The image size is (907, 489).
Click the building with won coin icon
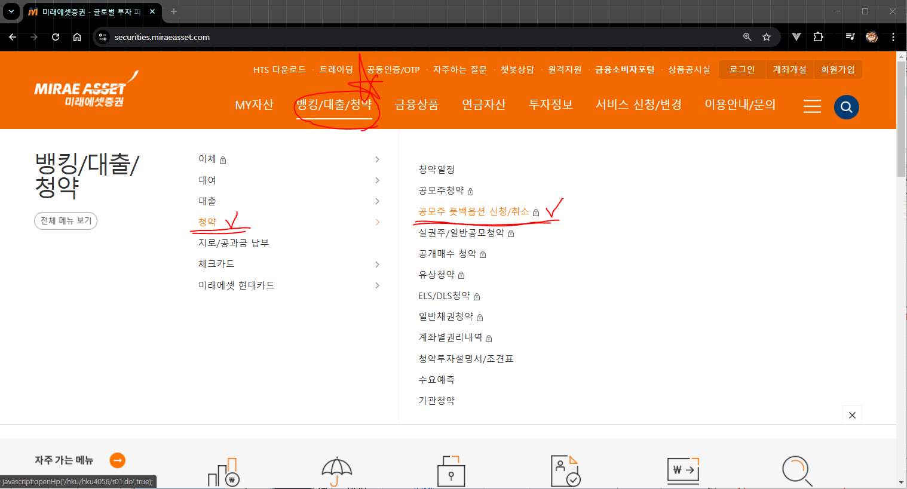tap(223, 472)
